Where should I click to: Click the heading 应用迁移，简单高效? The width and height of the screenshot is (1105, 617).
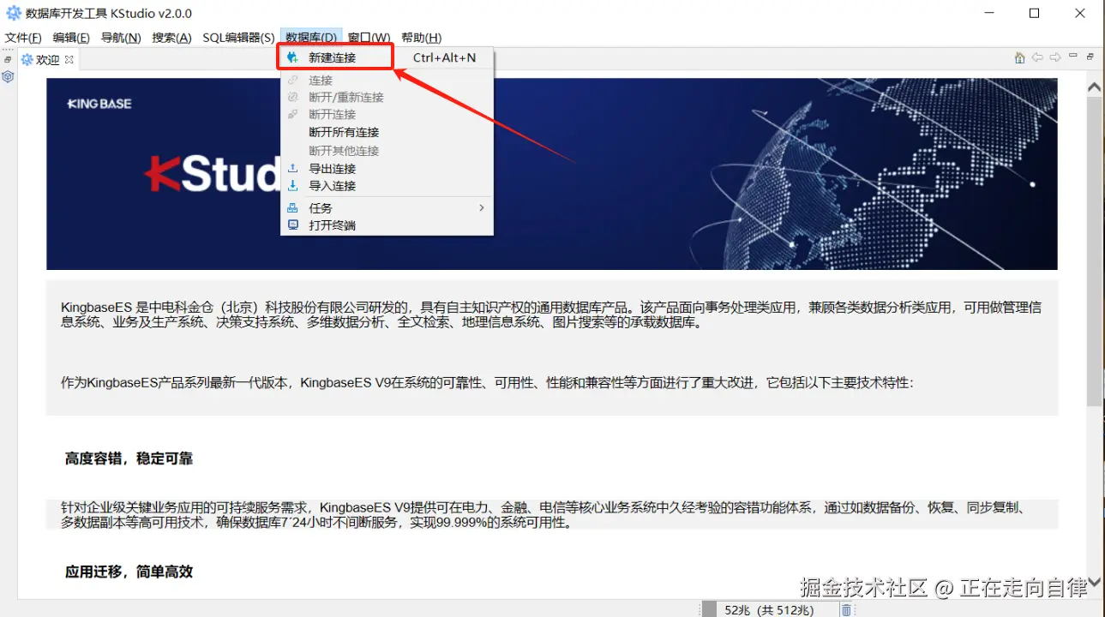[129, 572]
